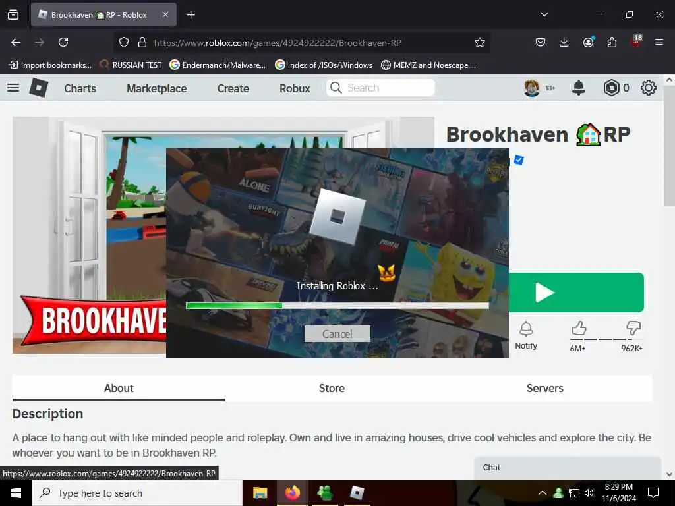Click the Roblox Search field
This screenshot has height=506, width=675.
[380, 88]
